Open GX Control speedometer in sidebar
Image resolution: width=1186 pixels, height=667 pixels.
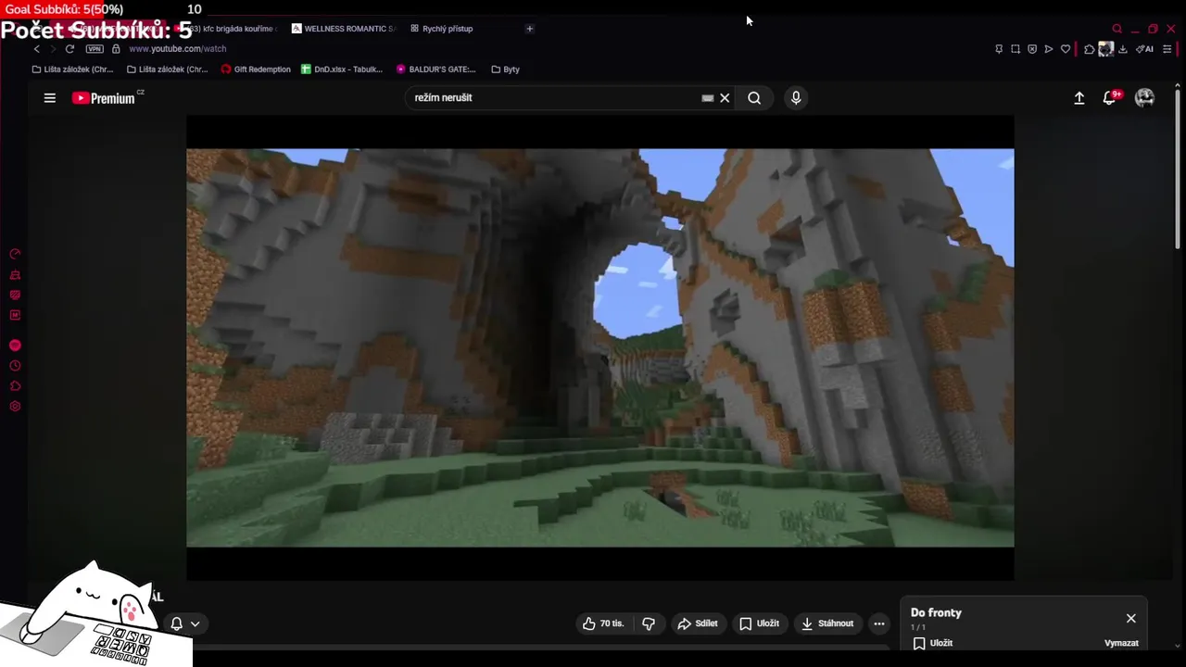(x=15, y=254)
